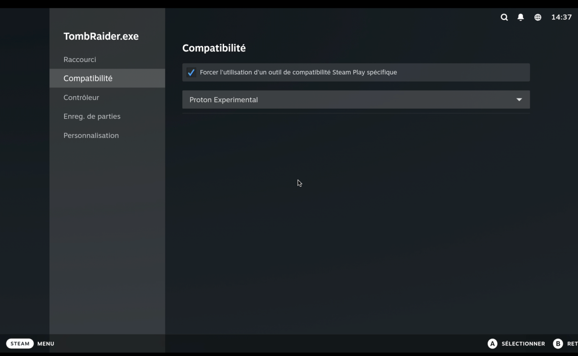Select the Compatibilité sidebar tab
The height and width of the screenshot is (356, 578).
point(107,78)
